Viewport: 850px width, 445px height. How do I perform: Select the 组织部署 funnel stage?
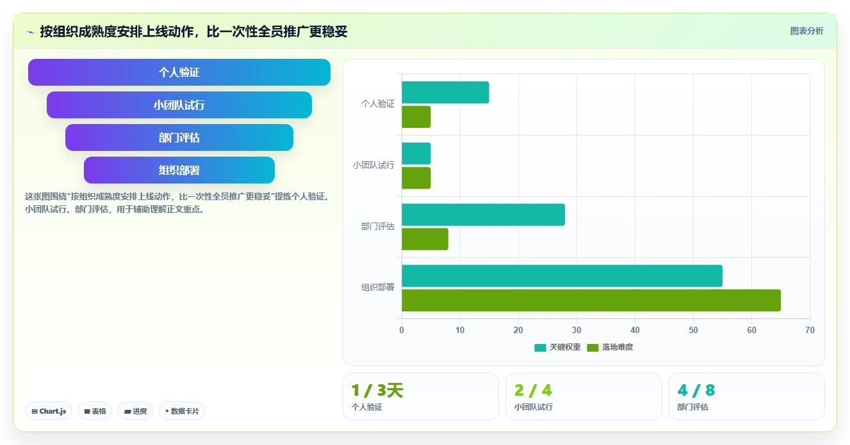179,170
